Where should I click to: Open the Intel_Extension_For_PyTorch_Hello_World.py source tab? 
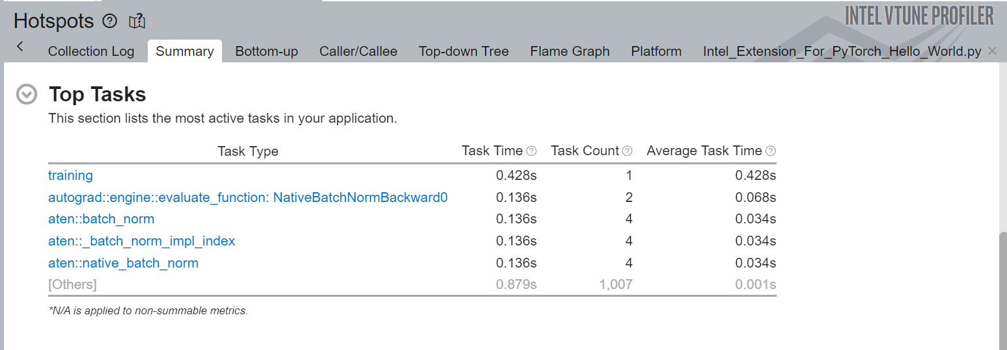point(842,51)
